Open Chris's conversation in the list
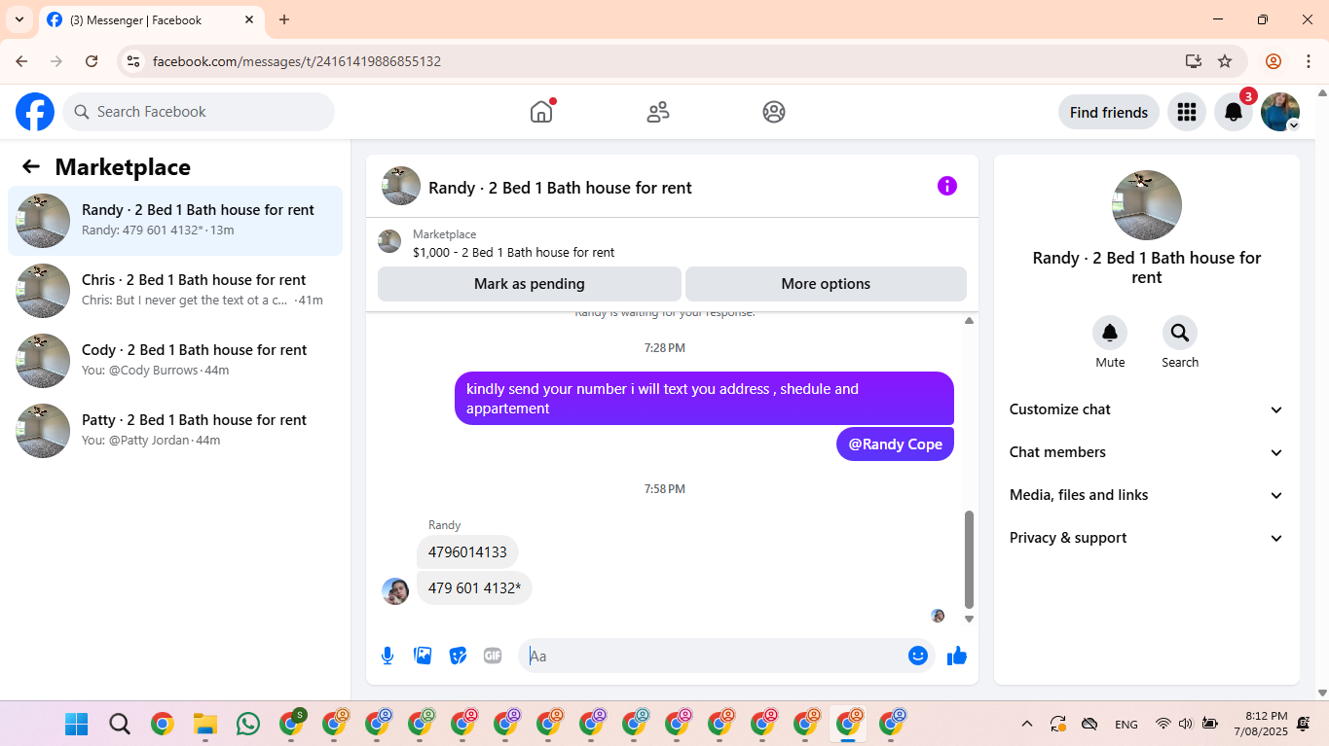Screen dimensions: 1329x746 click(175, 291)
